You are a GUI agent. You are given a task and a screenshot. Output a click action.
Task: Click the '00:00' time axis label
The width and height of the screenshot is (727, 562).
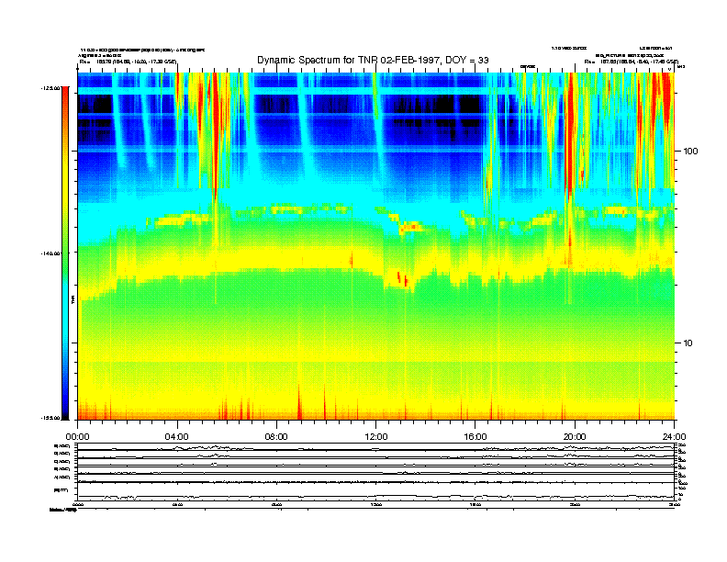77,437
